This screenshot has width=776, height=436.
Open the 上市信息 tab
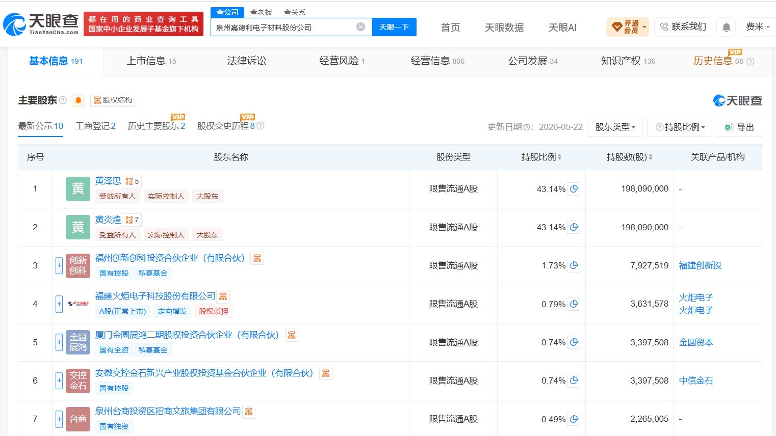tap(151, 61)
